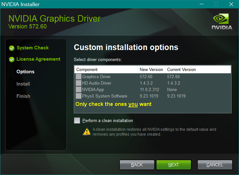Click the yellow warning triangle icon
This screenshot has height=175, width=239.
(x=87, y=131)
